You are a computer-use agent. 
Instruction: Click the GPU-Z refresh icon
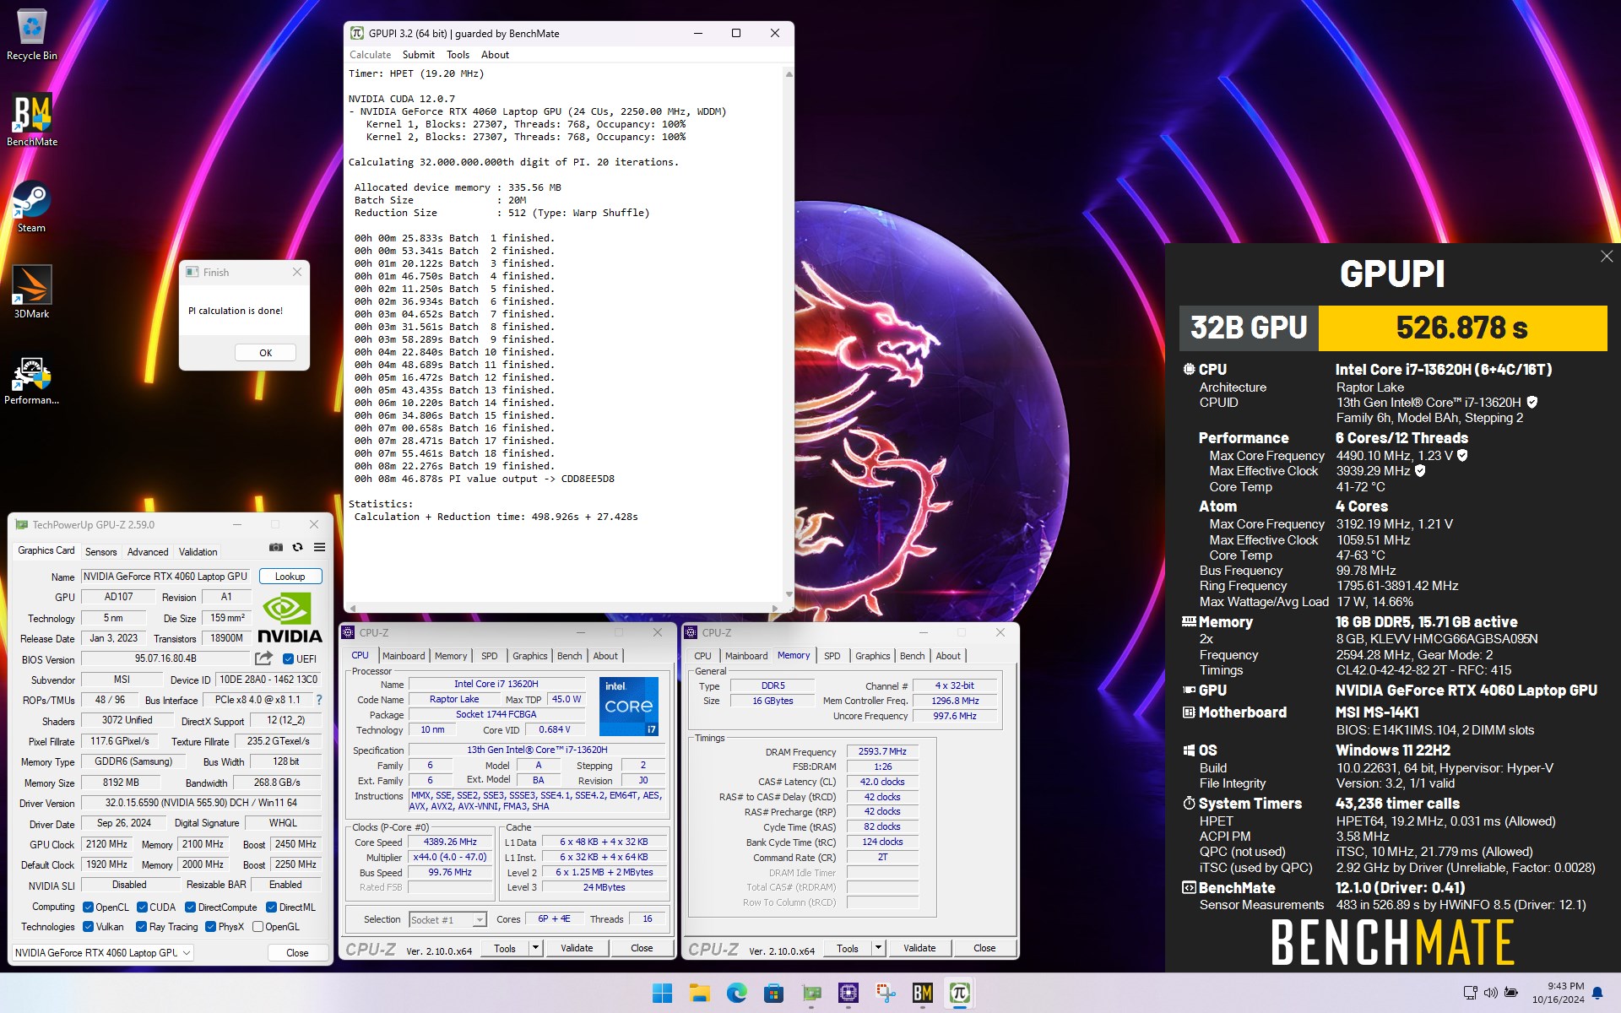(x=297, y=547)
